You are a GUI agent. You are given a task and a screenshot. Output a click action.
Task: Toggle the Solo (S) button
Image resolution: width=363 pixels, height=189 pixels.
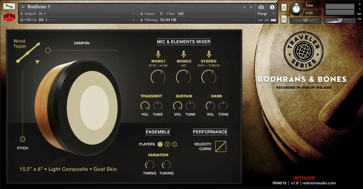pyautogui.click(x=284, y=8)
